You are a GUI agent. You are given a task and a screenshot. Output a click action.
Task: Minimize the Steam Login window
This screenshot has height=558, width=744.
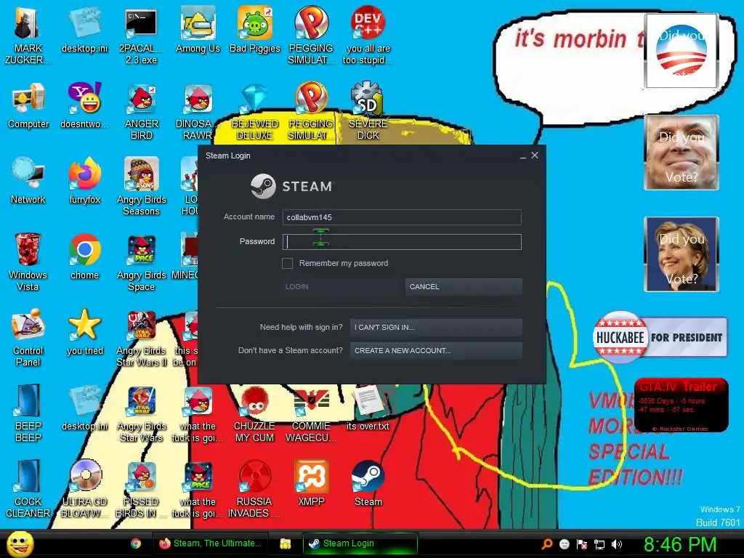point(523,155)
